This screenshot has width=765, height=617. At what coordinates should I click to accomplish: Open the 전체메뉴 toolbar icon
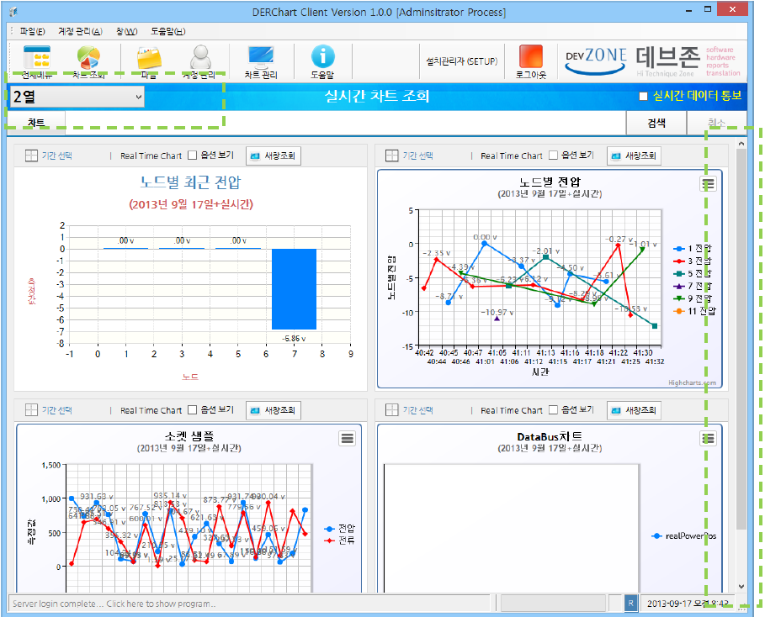[x=36, y=58]
